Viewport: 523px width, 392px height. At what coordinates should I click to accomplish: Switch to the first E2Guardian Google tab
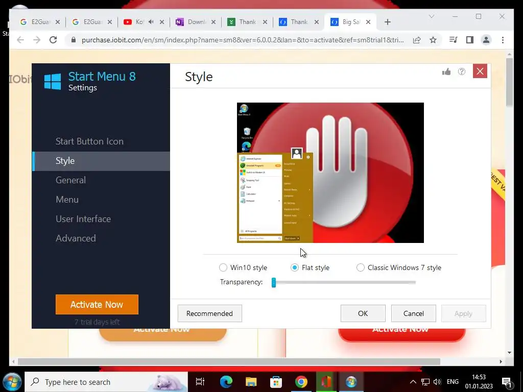[40, 22]
